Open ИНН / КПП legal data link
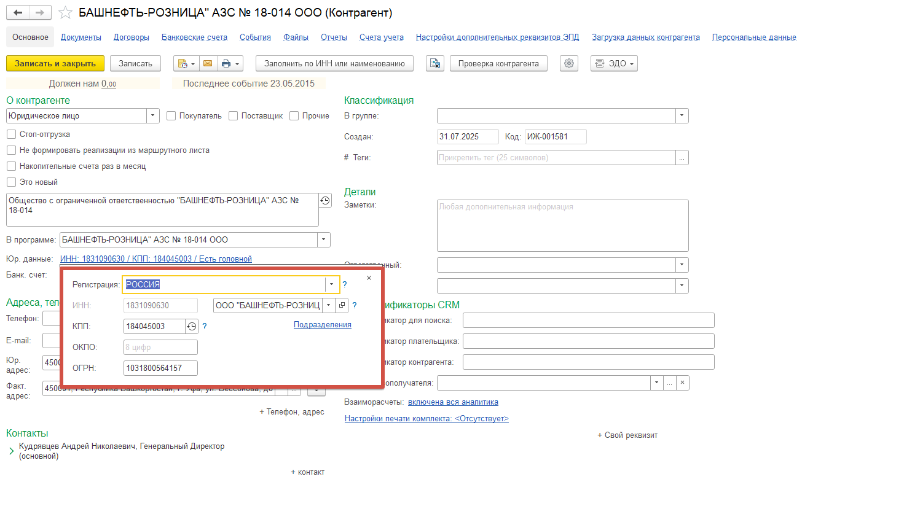This screenshot has width=904, height=506. (x=156, y=259)
